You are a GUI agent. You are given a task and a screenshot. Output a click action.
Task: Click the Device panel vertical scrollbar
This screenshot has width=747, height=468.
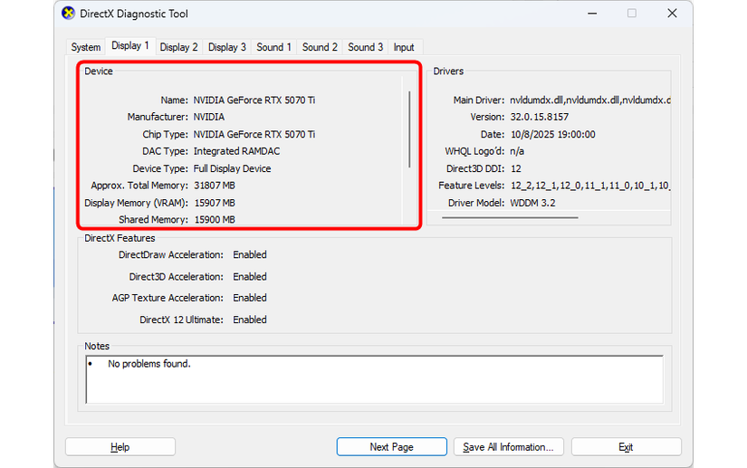pyautogui.click(x=409, y=129)
